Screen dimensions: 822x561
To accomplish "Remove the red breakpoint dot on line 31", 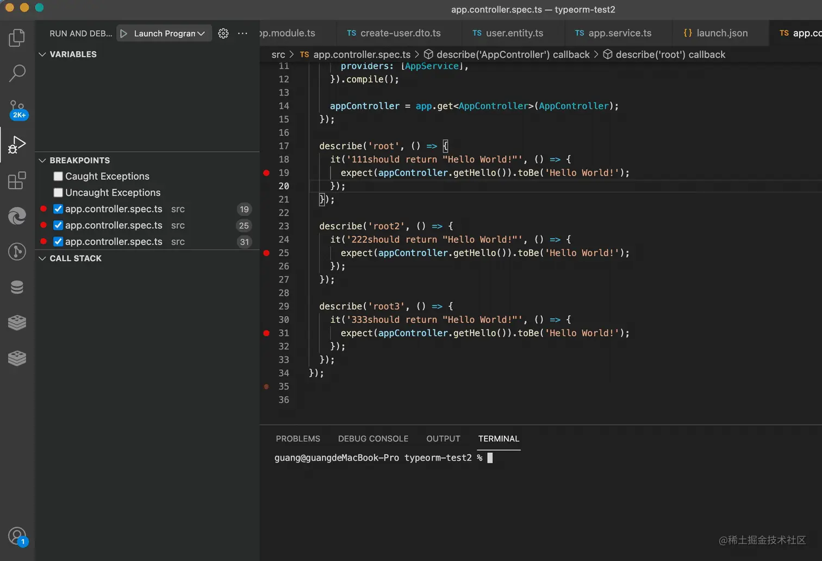I will point(266,333).
